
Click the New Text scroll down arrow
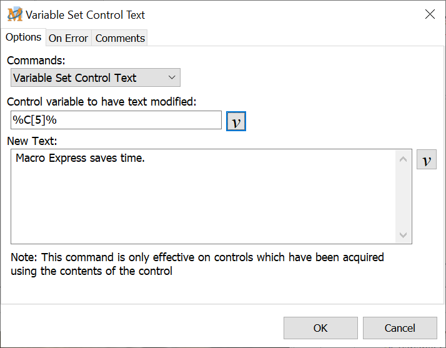tap(404, 235)
